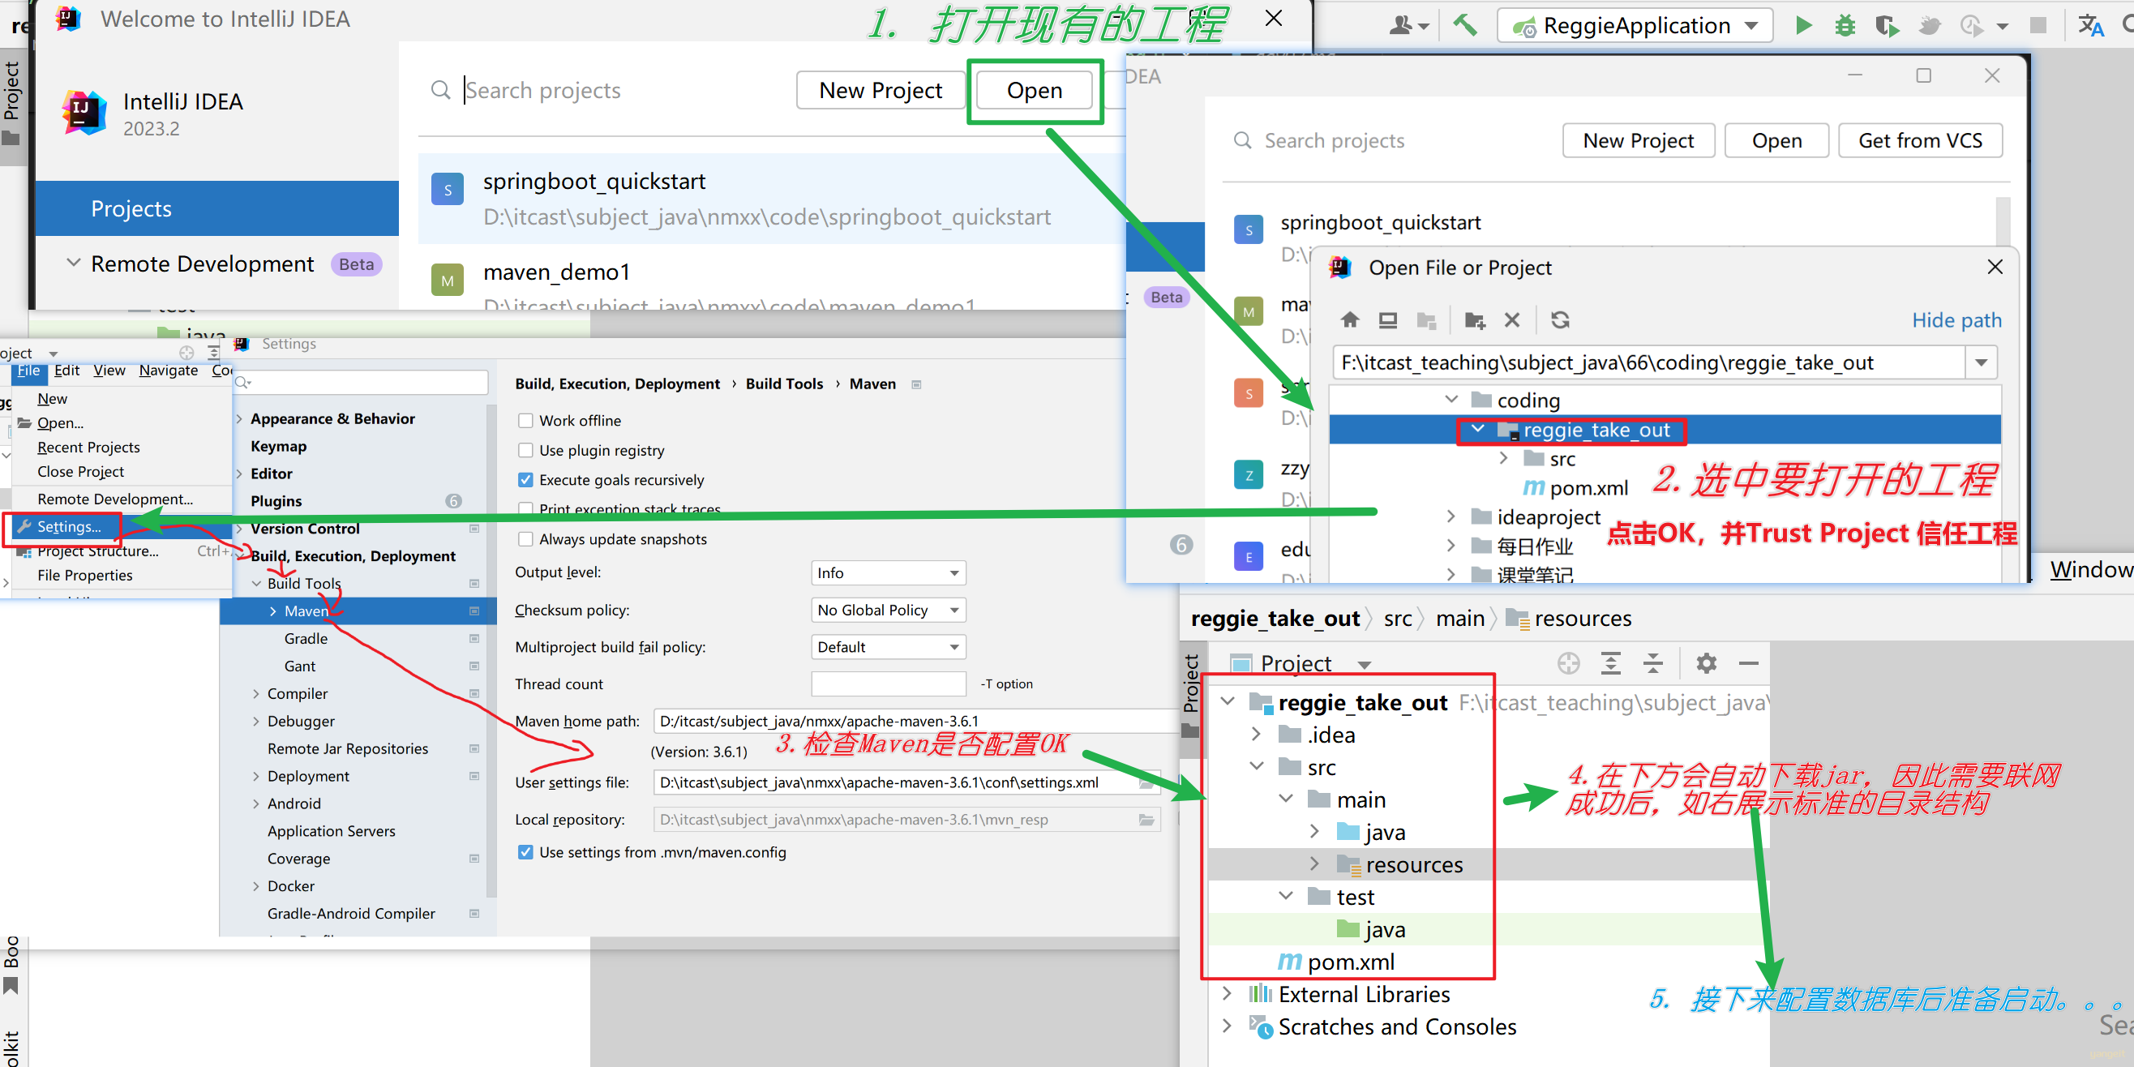Open Multiproject build fail policy dropdown
2134x1067 pixels.
click(888, 647)
